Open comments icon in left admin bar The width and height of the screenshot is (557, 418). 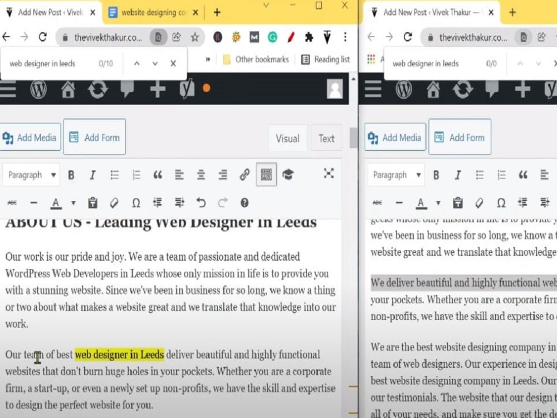pos(127,89)
